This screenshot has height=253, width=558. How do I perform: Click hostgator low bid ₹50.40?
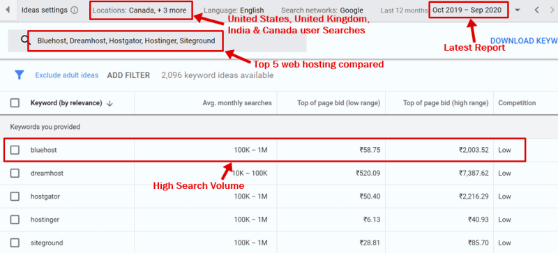(x=370, y=197)
